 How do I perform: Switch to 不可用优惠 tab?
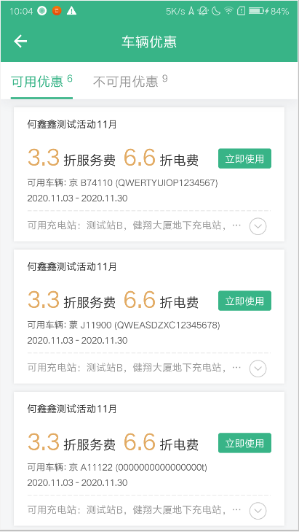pyautogui.click(x=130, y=81)
